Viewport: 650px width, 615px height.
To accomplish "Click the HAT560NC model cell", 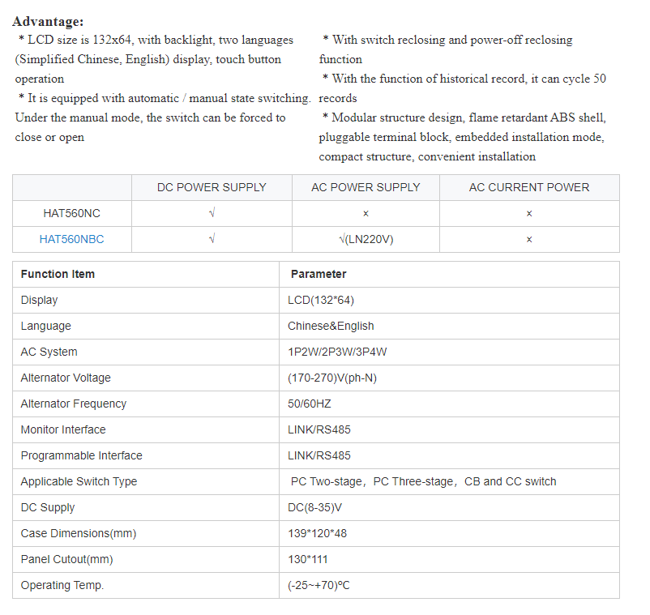I will (72, 213).
